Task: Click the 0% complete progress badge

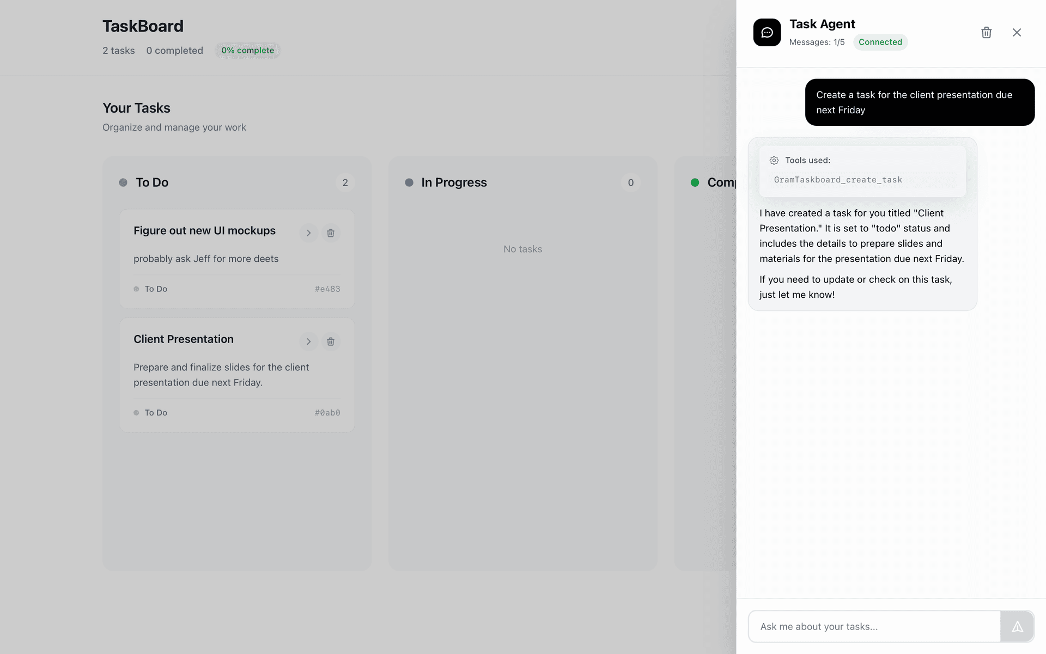Action: point(247,50)
